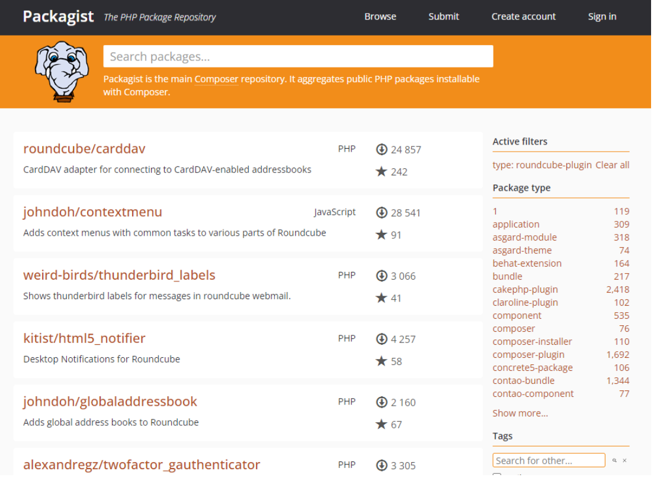Click download icon beside 3 066

382,276
